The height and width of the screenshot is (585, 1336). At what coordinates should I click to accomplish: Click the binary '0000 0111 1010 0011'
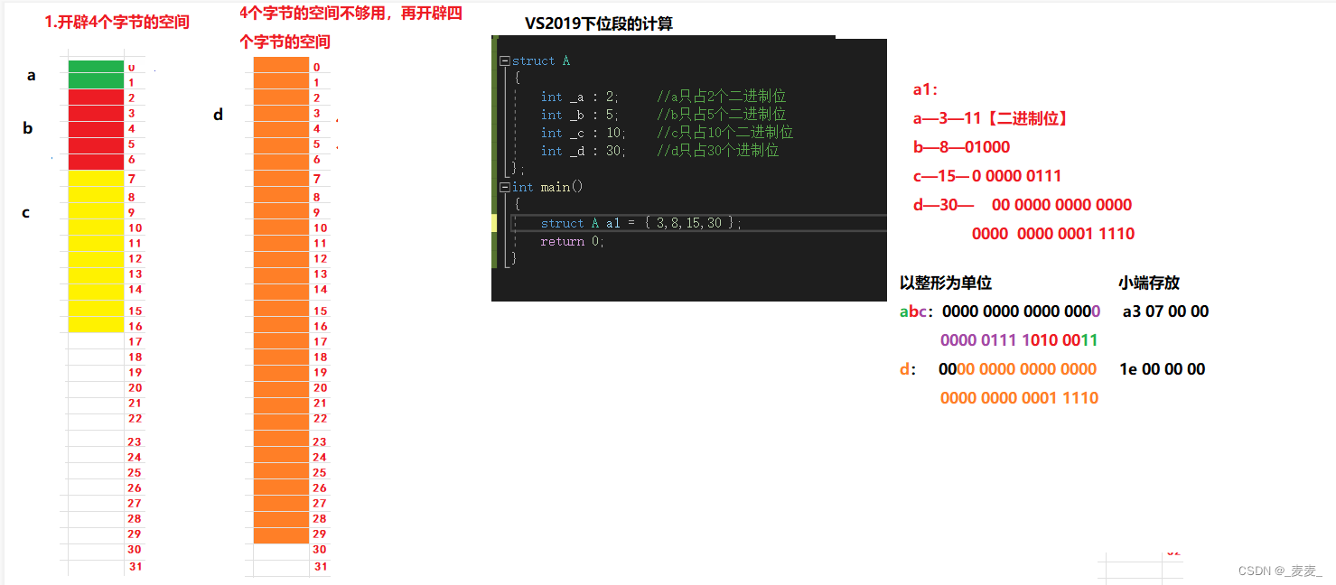1019,340
